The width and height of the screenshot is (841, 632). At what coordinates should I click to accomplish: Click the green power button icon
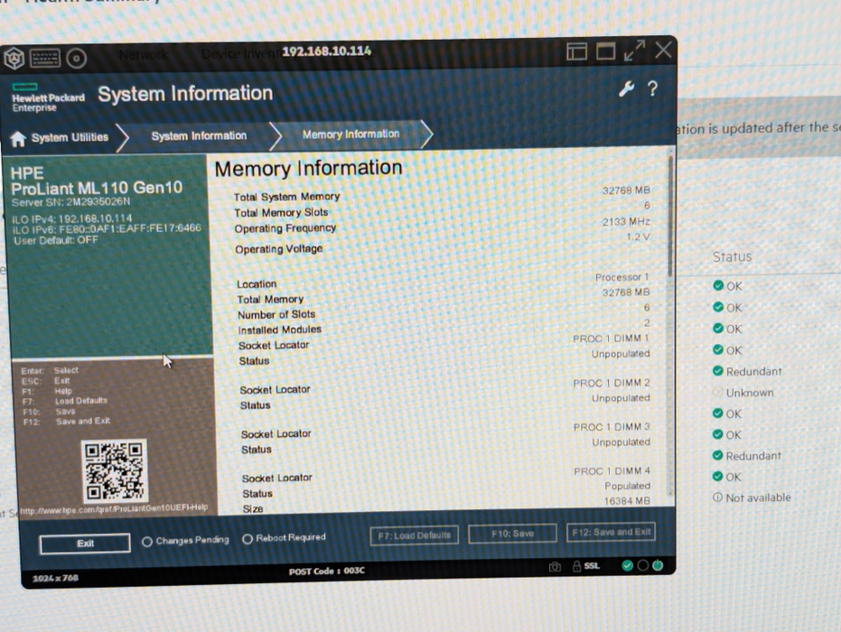(658, 565)
